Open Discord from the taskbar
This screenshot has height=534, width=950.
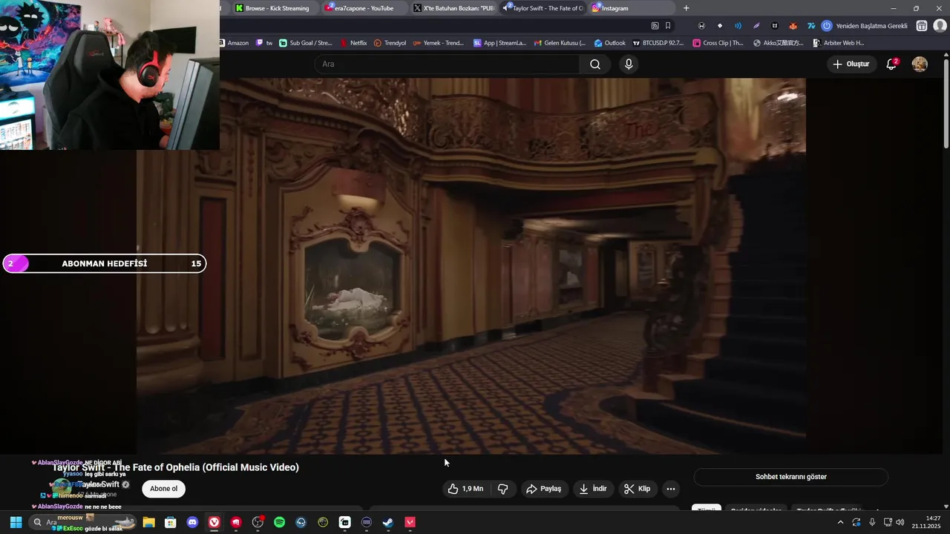[x=192, y=522]
